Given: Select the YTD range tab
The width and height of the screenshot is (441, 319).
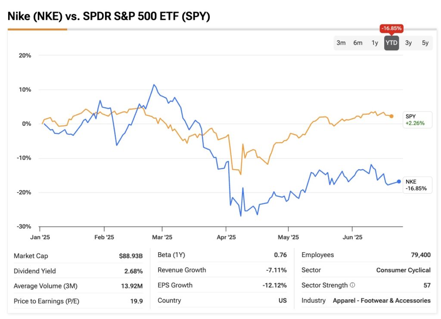Looking at the screenshot, I should click(391, 43).
